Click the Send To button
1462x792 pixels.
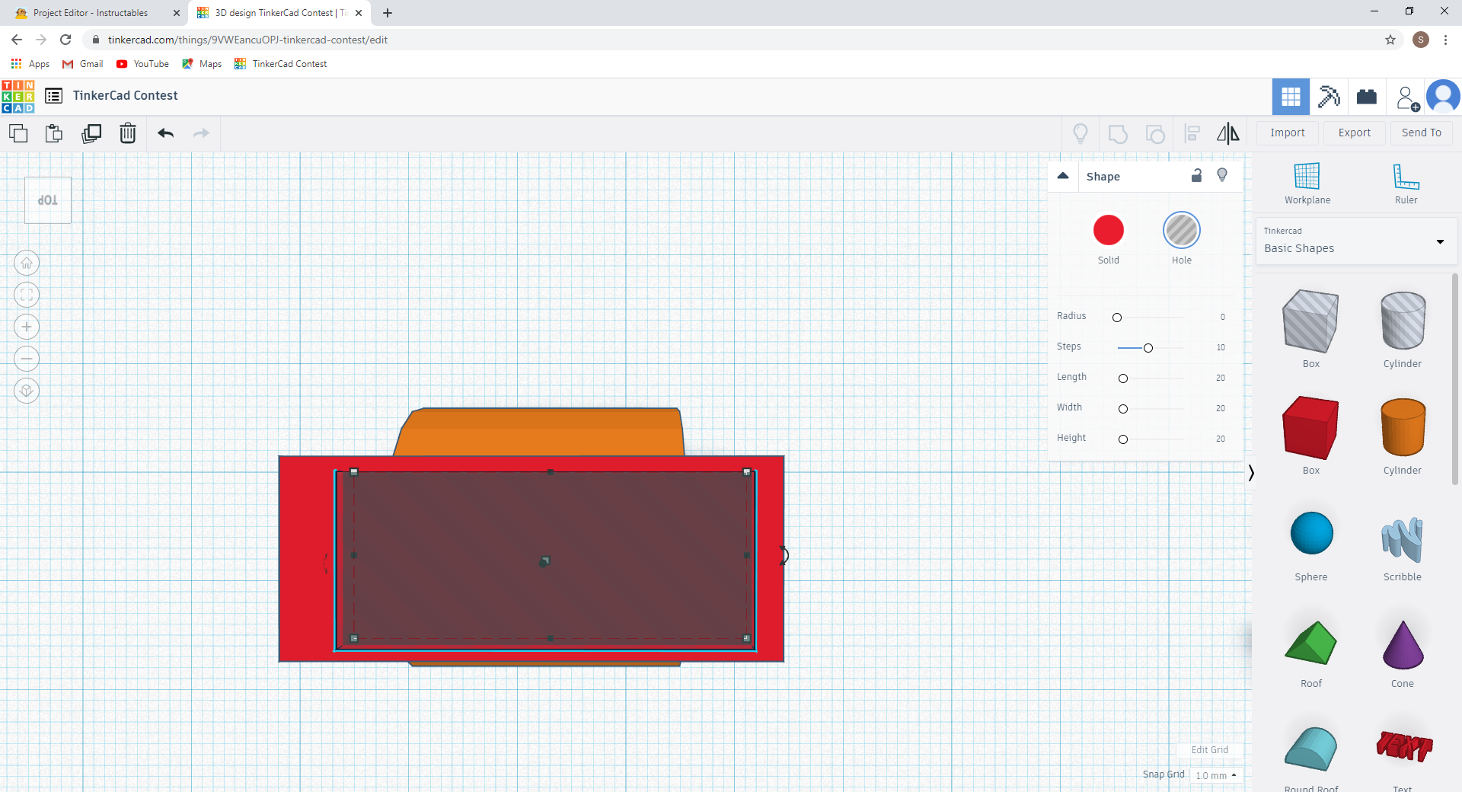click(1422, 133)
